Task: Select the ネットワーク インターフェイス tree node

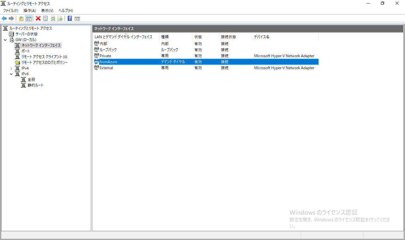Action: click(41, 45)
